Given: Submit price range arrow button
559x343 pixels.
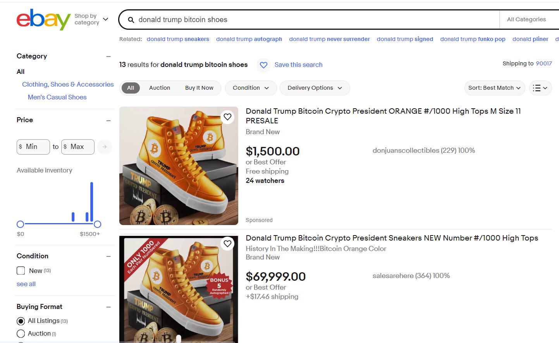Looking at the screenshot, I should point(105,147).
